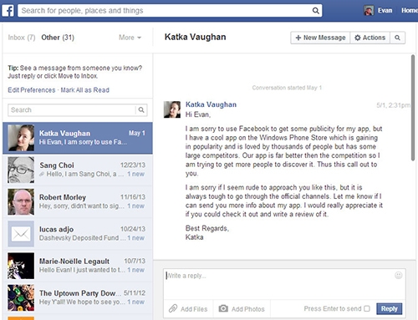Viewport: 418px width, 320px height.
Task: Click the attachment clip on Sang Choi preview
Action: [x=42, y=174]
